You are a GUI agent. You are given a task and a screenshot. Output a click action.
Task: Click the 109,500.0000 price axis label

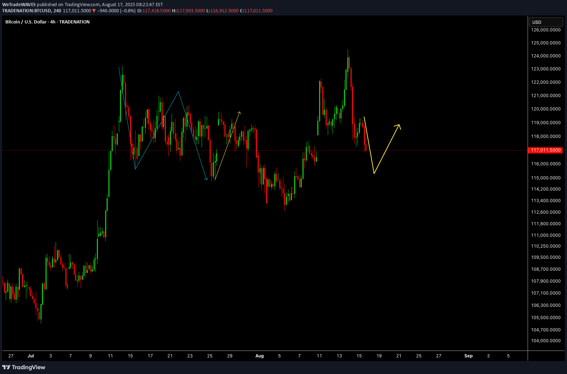(x=546, y=257)
